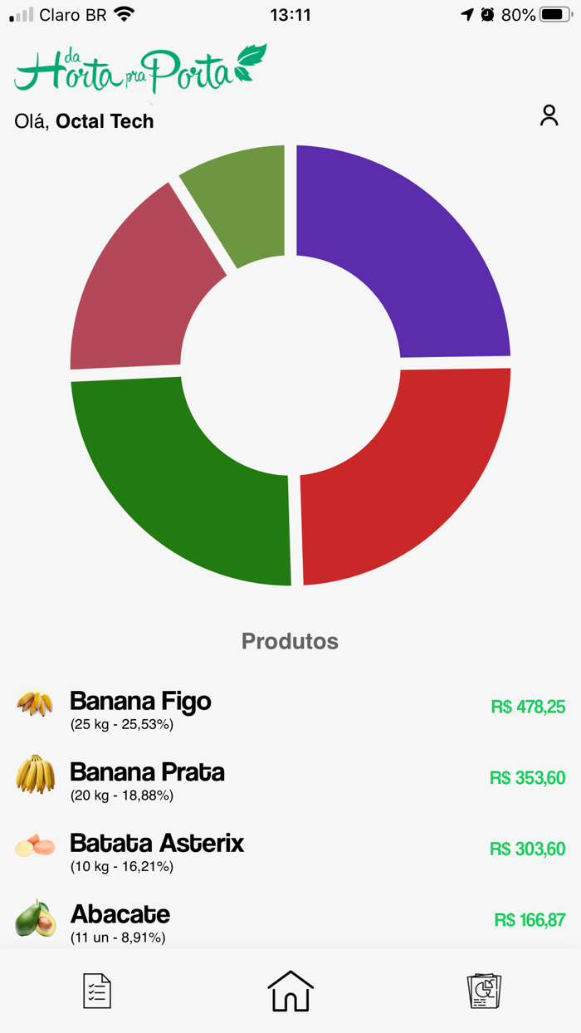
Task: Tap the R$ 303,60 price value
Action: (x=527, y=849)
